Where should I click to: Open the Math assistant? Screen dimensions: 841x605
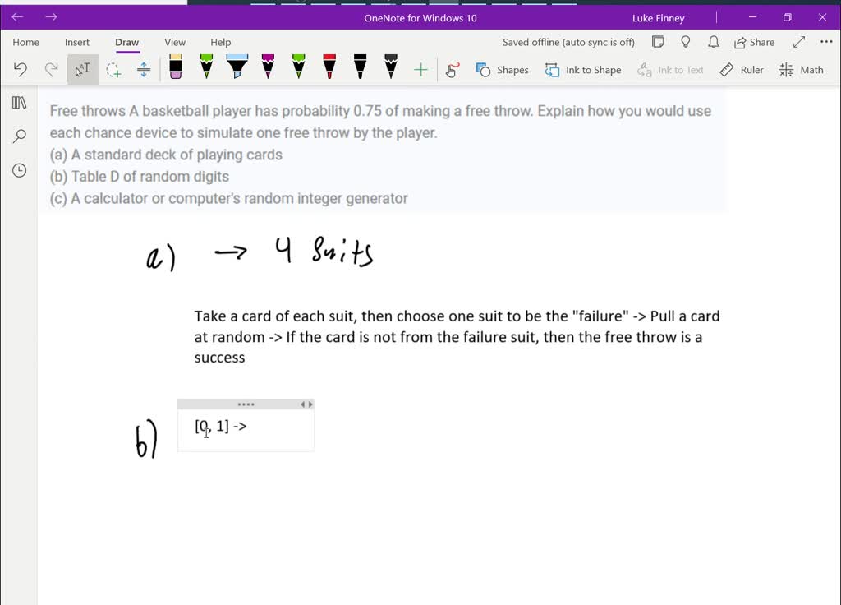click(801, 70)
